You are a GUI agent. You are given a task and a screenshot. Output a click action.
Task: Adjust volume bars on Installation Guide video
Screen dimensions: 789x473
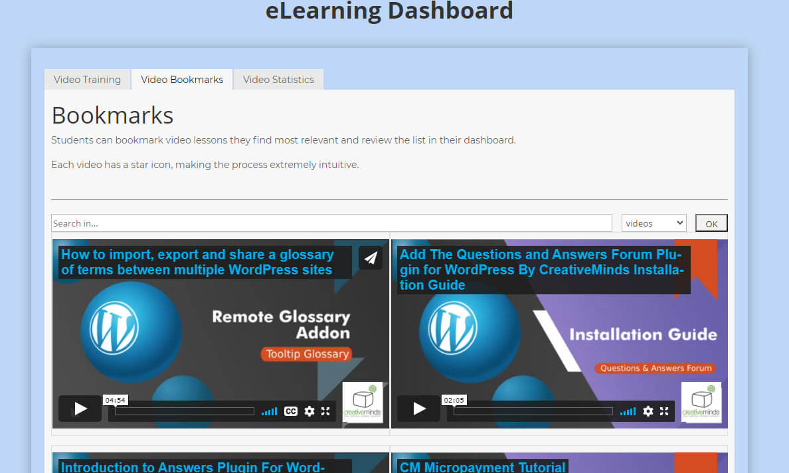click(x=628, y=412)
